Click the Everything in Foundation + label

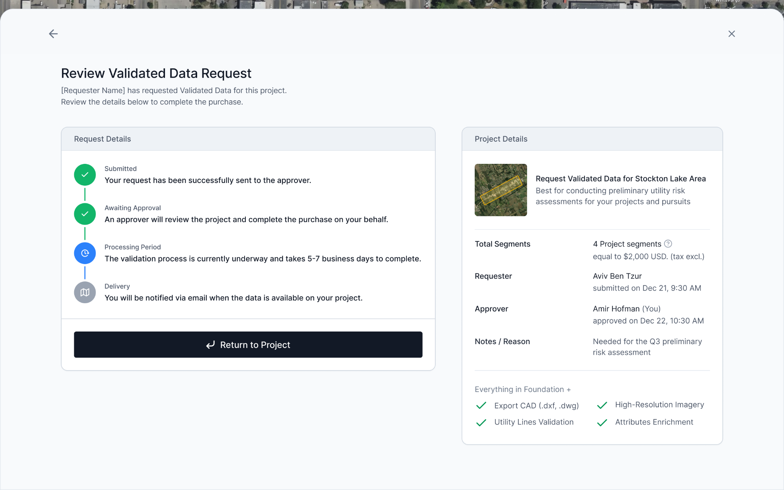523,389
